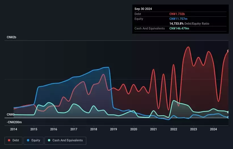This screenshot has width=233, height=149.
Task: Select the 2022 label on the x-axis
Action: (174, 129)
